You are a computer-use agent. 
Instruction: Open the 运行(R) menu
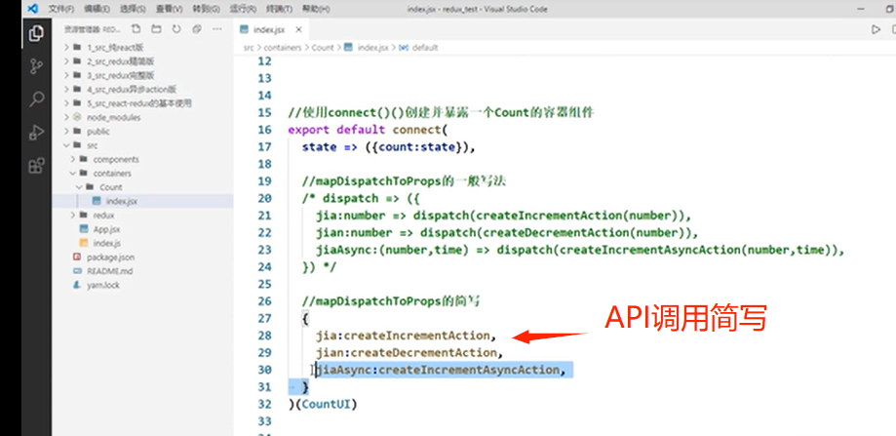click(x=243, y=9)
